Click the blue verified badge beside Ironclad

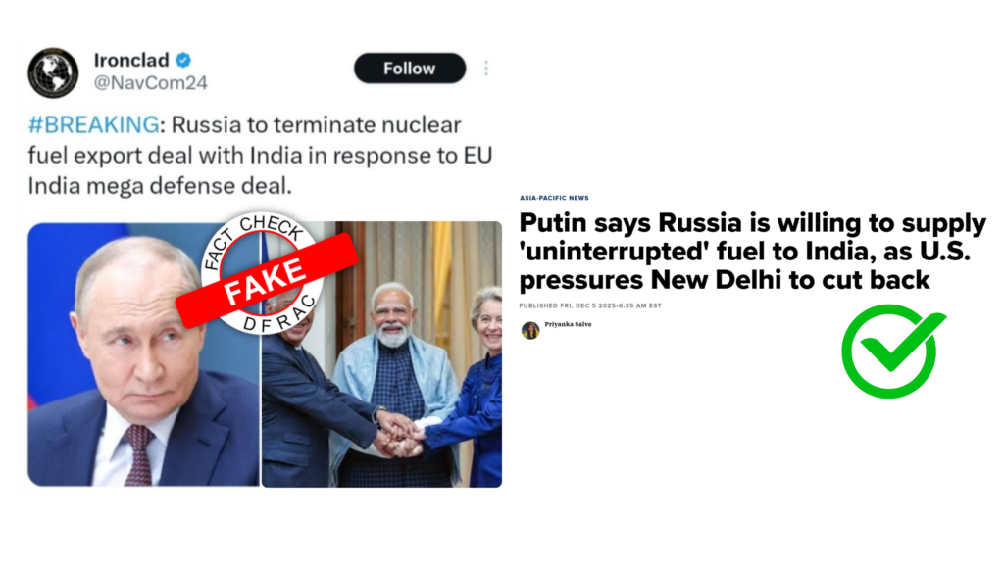coord(181,59)
